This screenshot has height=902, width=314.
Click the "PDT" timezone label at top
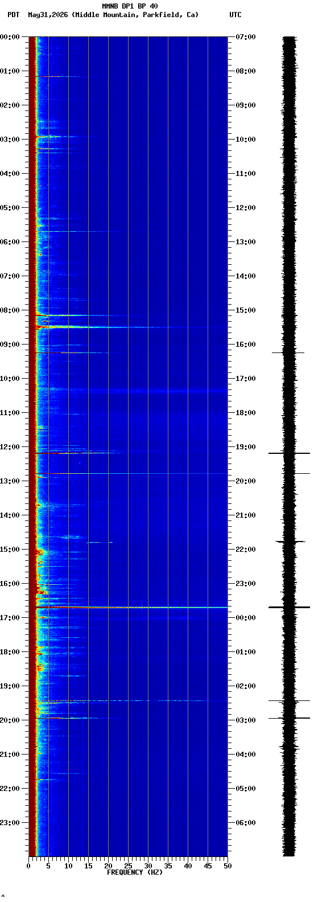pyautogui.click(x=13, y=15)
